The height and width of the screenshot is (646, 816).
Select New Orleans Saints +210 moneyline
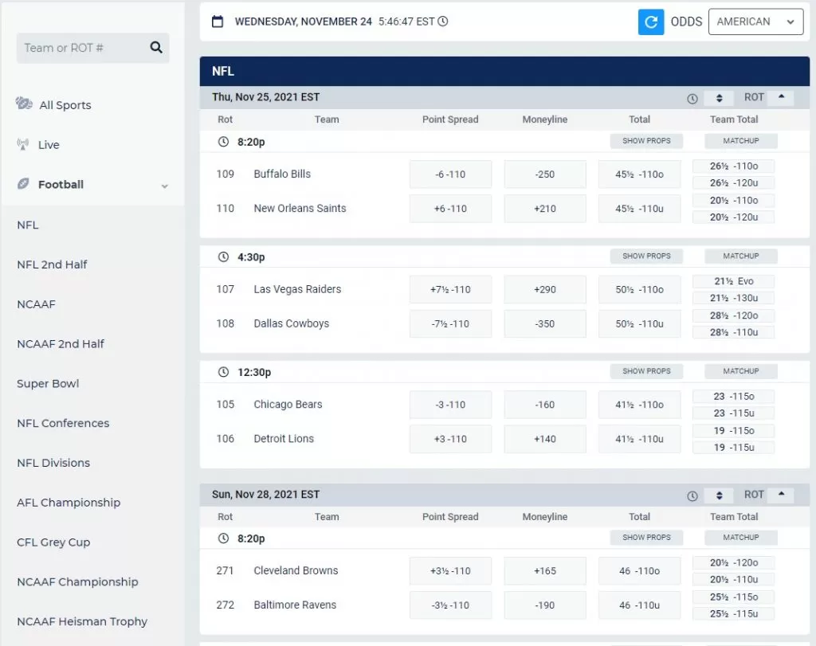[545, 209]
